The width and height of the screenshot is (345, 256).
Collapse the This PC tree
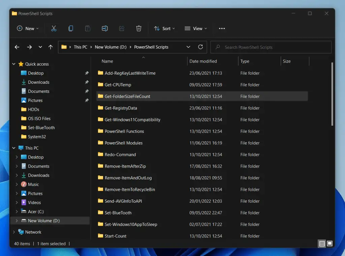click(13, 148)
